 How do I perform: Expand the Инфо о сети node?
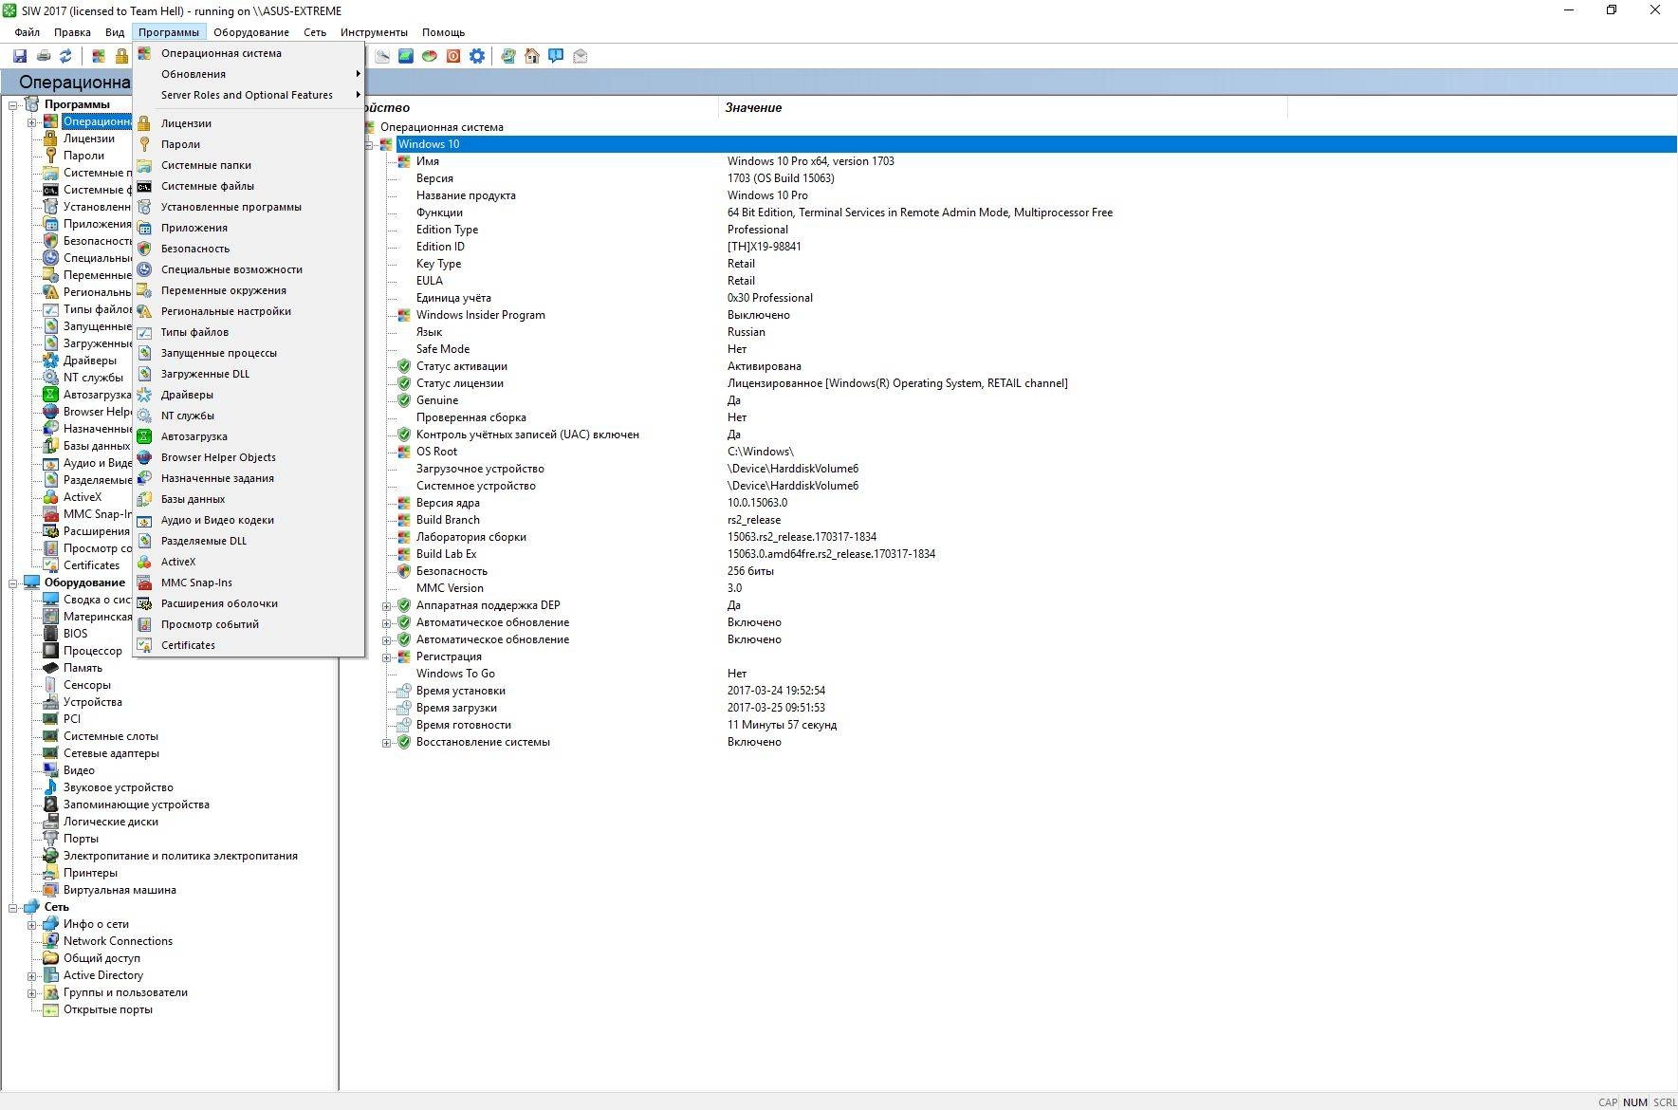[31, 924]
